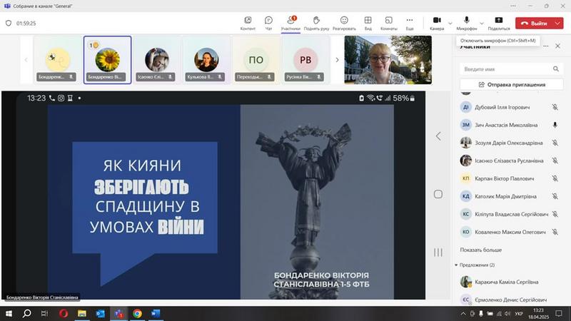The height and width of the screenshot is (321, 571).
Task: Select the Кулькова participant tile
Action: 206,60
